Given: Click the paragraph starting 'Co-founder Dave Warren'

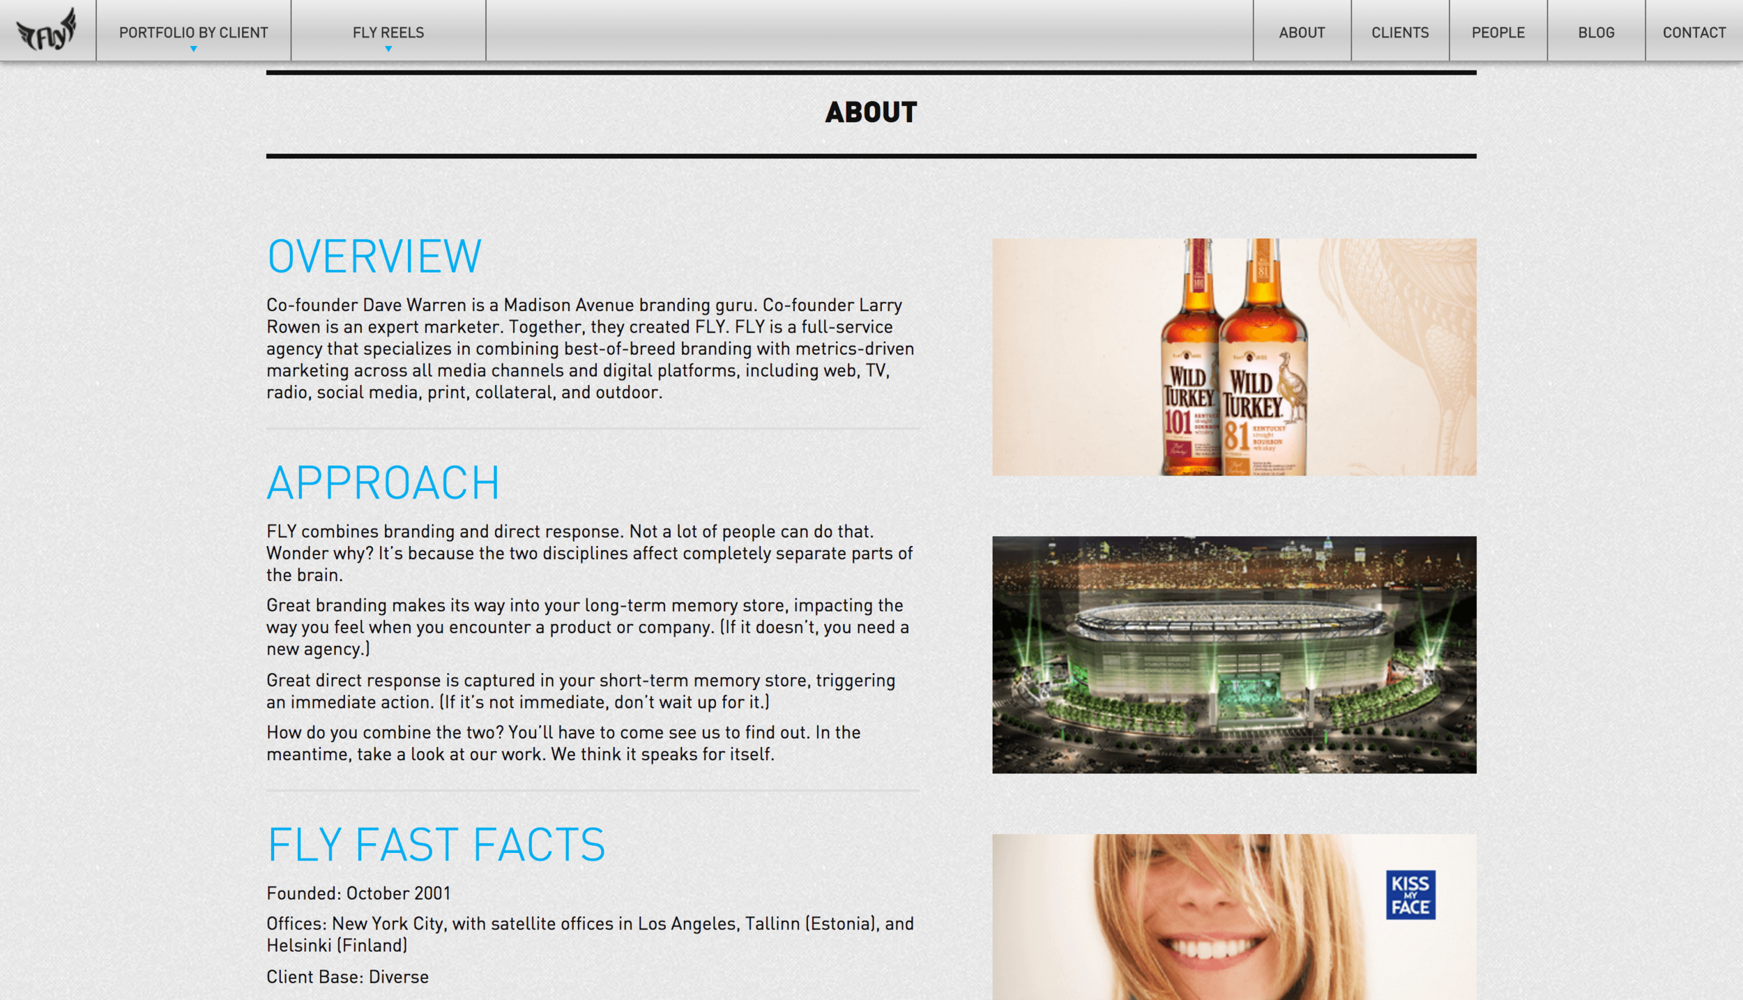Looking at the screenshot, I should click(x=591, y=349).
